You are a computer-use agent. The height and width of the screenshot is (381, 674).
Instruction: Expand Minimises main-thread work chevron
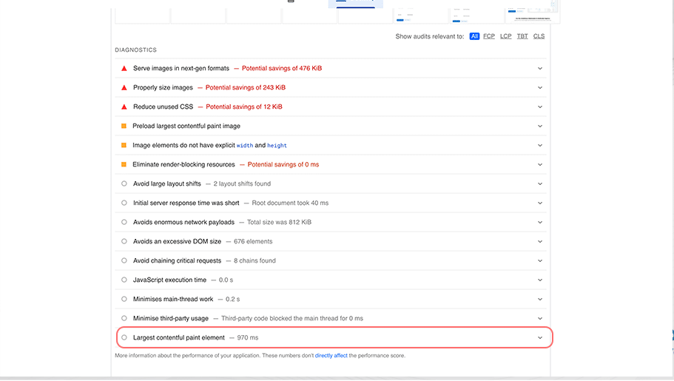[540, 299]
